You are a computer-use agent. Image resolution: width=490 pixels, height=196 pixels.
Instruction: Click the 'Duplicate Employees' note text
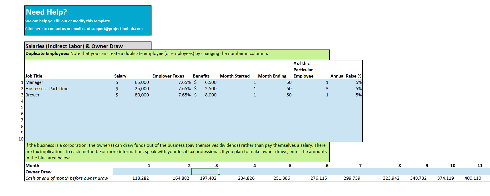tap(147, 54)
